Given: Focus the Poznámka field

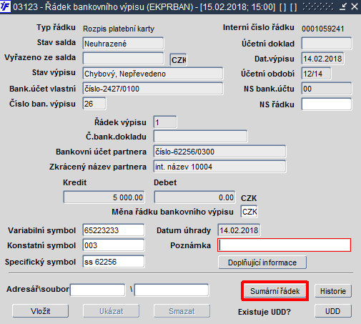Looking at the screenshot, I should [284, 245].
